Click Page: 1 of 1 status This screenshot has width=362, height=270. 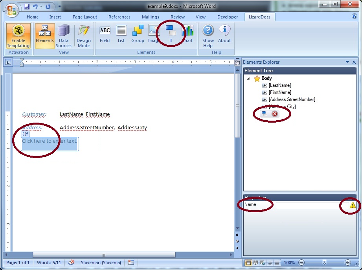pyautogui.click(x=18, y=263)
